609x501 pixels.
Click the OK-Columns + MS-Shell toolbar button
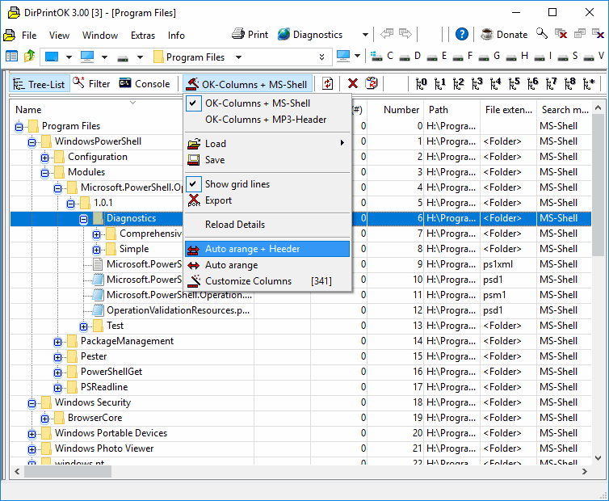coord(247,84)
